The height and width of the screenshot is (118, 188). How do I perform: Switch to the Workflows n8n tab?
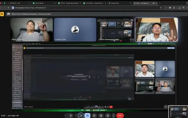[19, 3]
